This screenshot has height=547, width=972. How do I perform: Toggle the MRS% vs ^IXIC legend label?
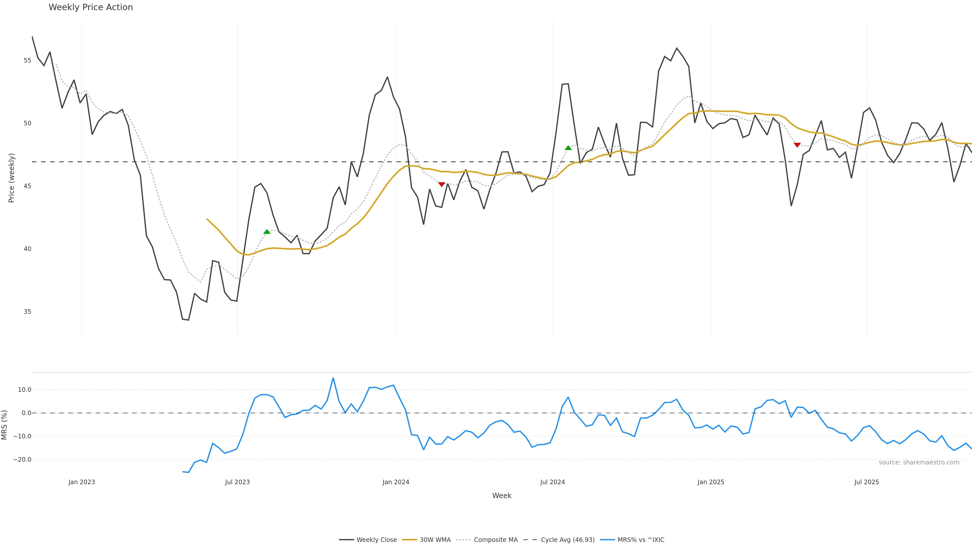641,540
